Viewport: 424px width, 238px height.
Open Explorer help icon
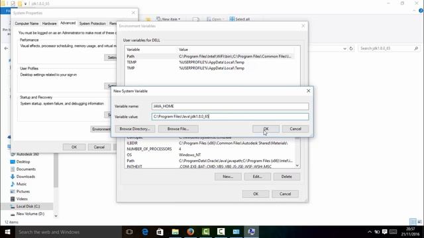coord(421,11)
